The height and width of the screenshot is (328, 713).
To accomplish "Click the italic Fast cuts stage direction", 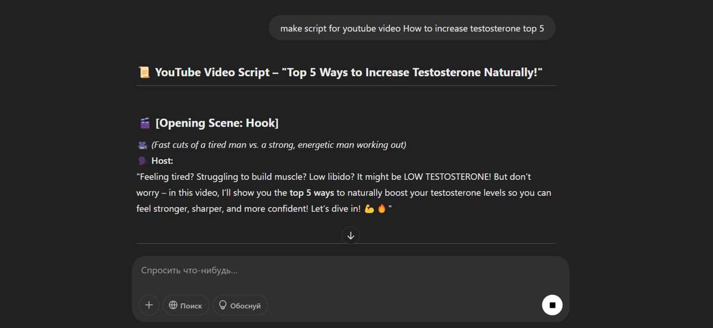I will (x=279, y=145).
